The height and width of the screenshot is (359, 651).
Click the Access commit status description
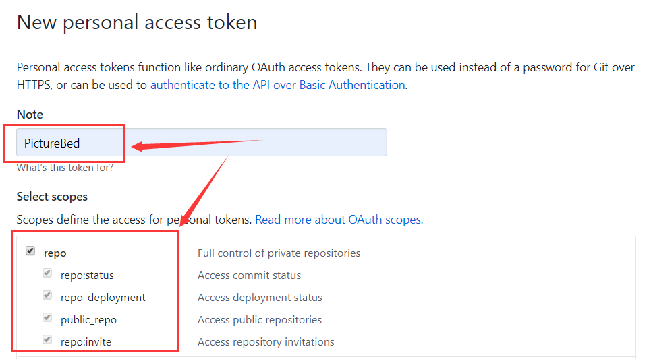click(x=249, y=275)
